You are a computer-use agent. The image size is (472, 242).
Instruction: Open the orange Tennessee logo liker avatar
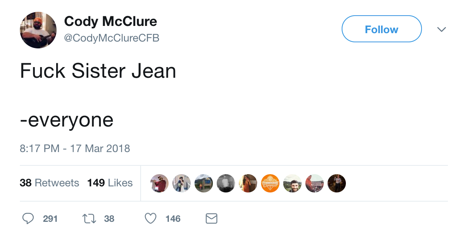pyautogui.click(x=270, y=183)
